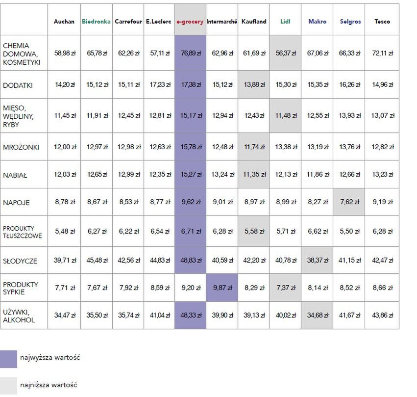Viewport: 417px width, 397px height.
Task: Click the 8,53 zł Carrefour cell
Action: coord(128,202)
